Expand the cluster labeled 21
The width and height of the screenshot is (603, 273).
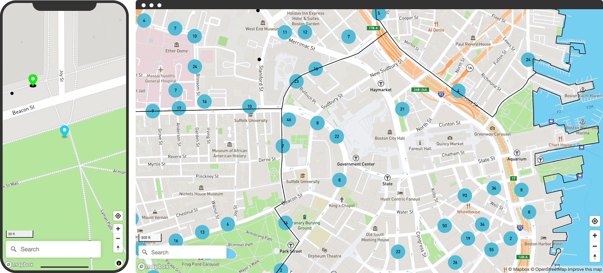click(x=402, y=109)
